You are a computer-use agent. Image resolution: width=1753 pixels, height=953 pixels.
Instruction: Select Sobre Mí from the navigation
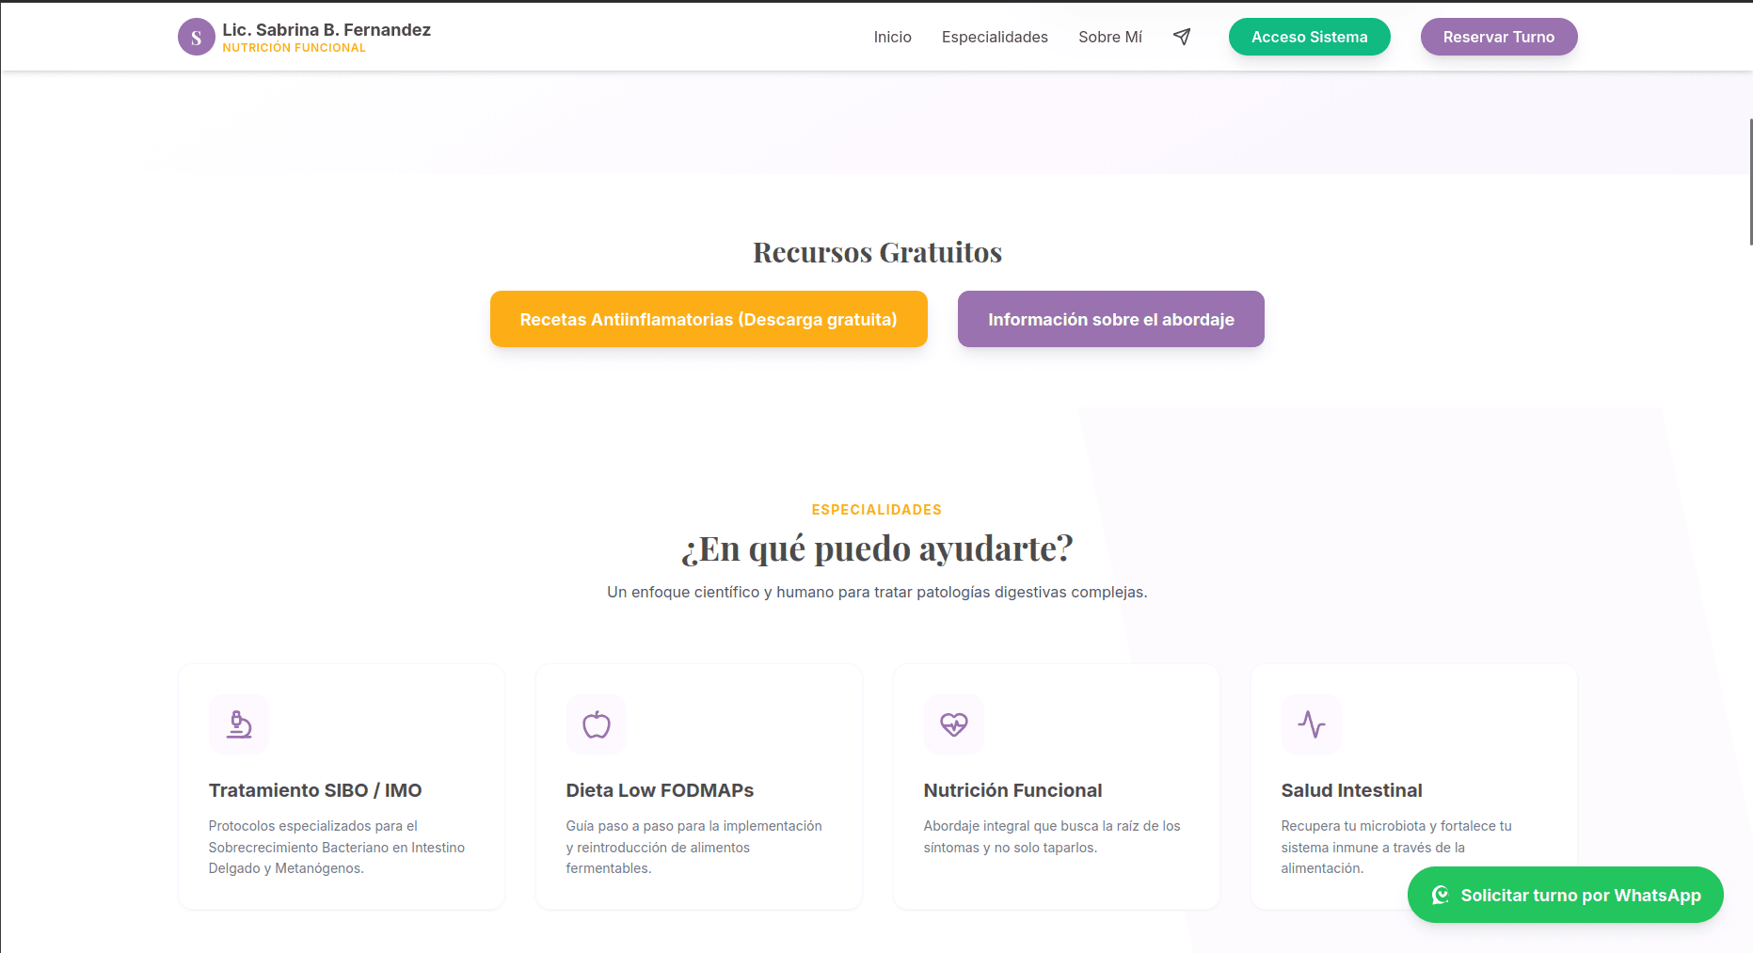point(1110,37)
